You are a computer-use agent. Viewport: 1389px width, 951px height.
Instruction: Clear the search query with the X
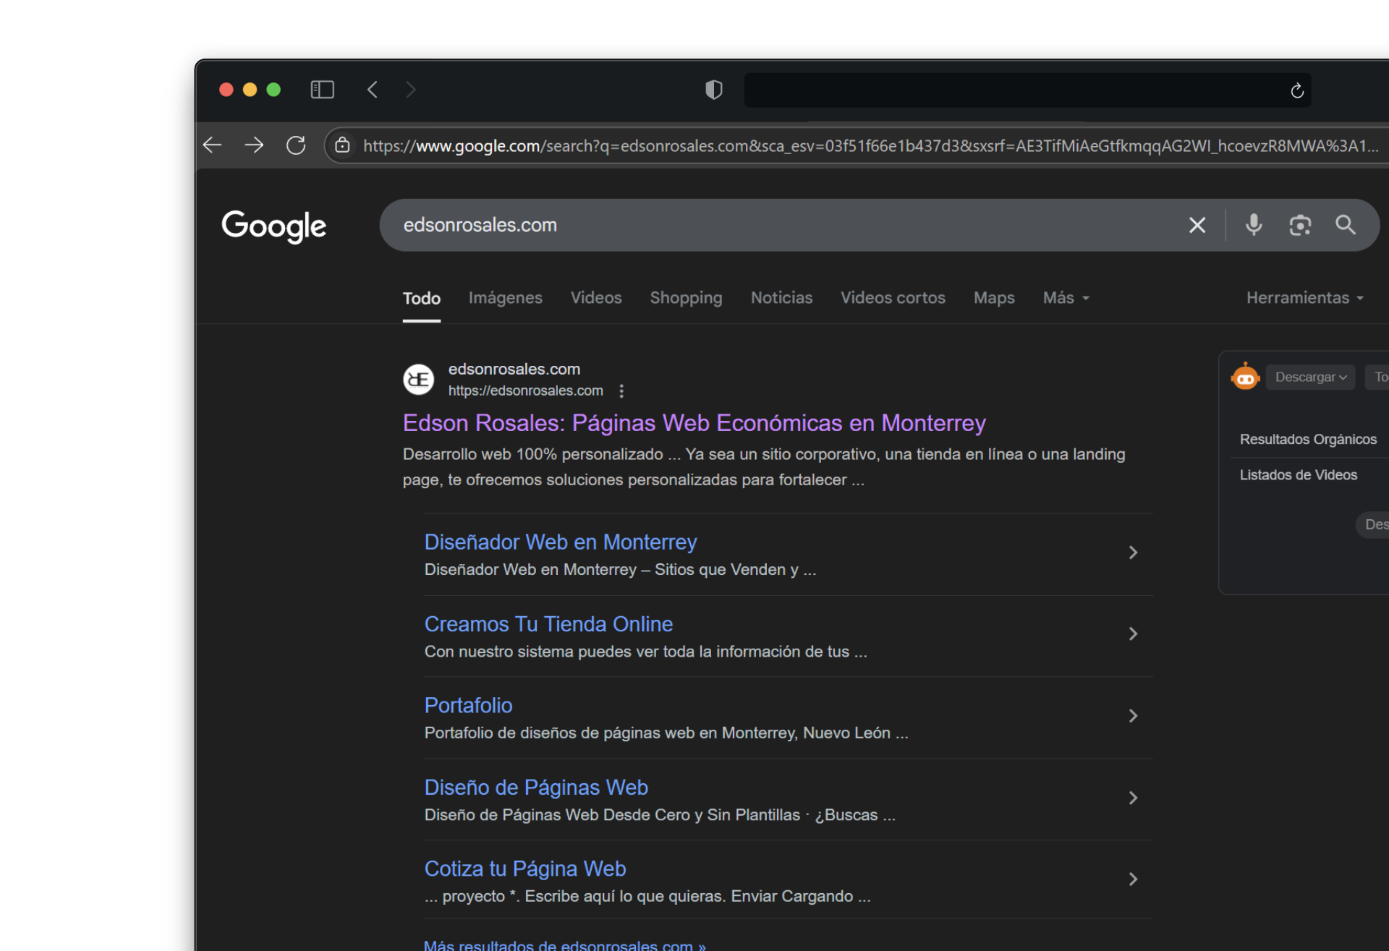1197,225
